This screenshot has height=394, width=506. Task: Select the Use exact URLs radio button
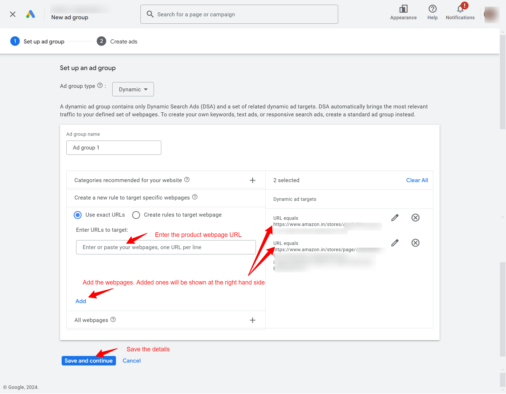pyautogui.click(x=77, y=215)
